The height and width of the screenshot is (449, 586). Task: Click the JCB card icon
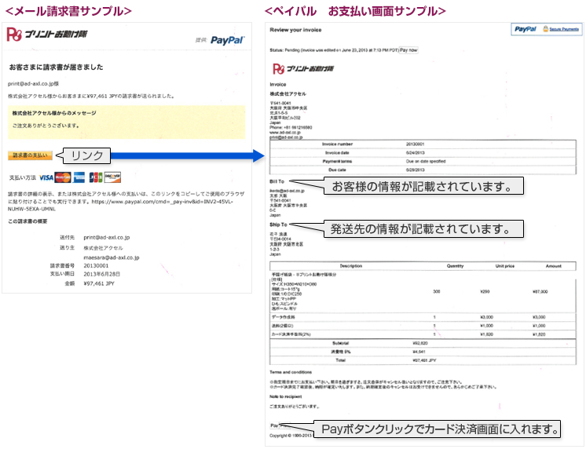(x=96, y=177)
